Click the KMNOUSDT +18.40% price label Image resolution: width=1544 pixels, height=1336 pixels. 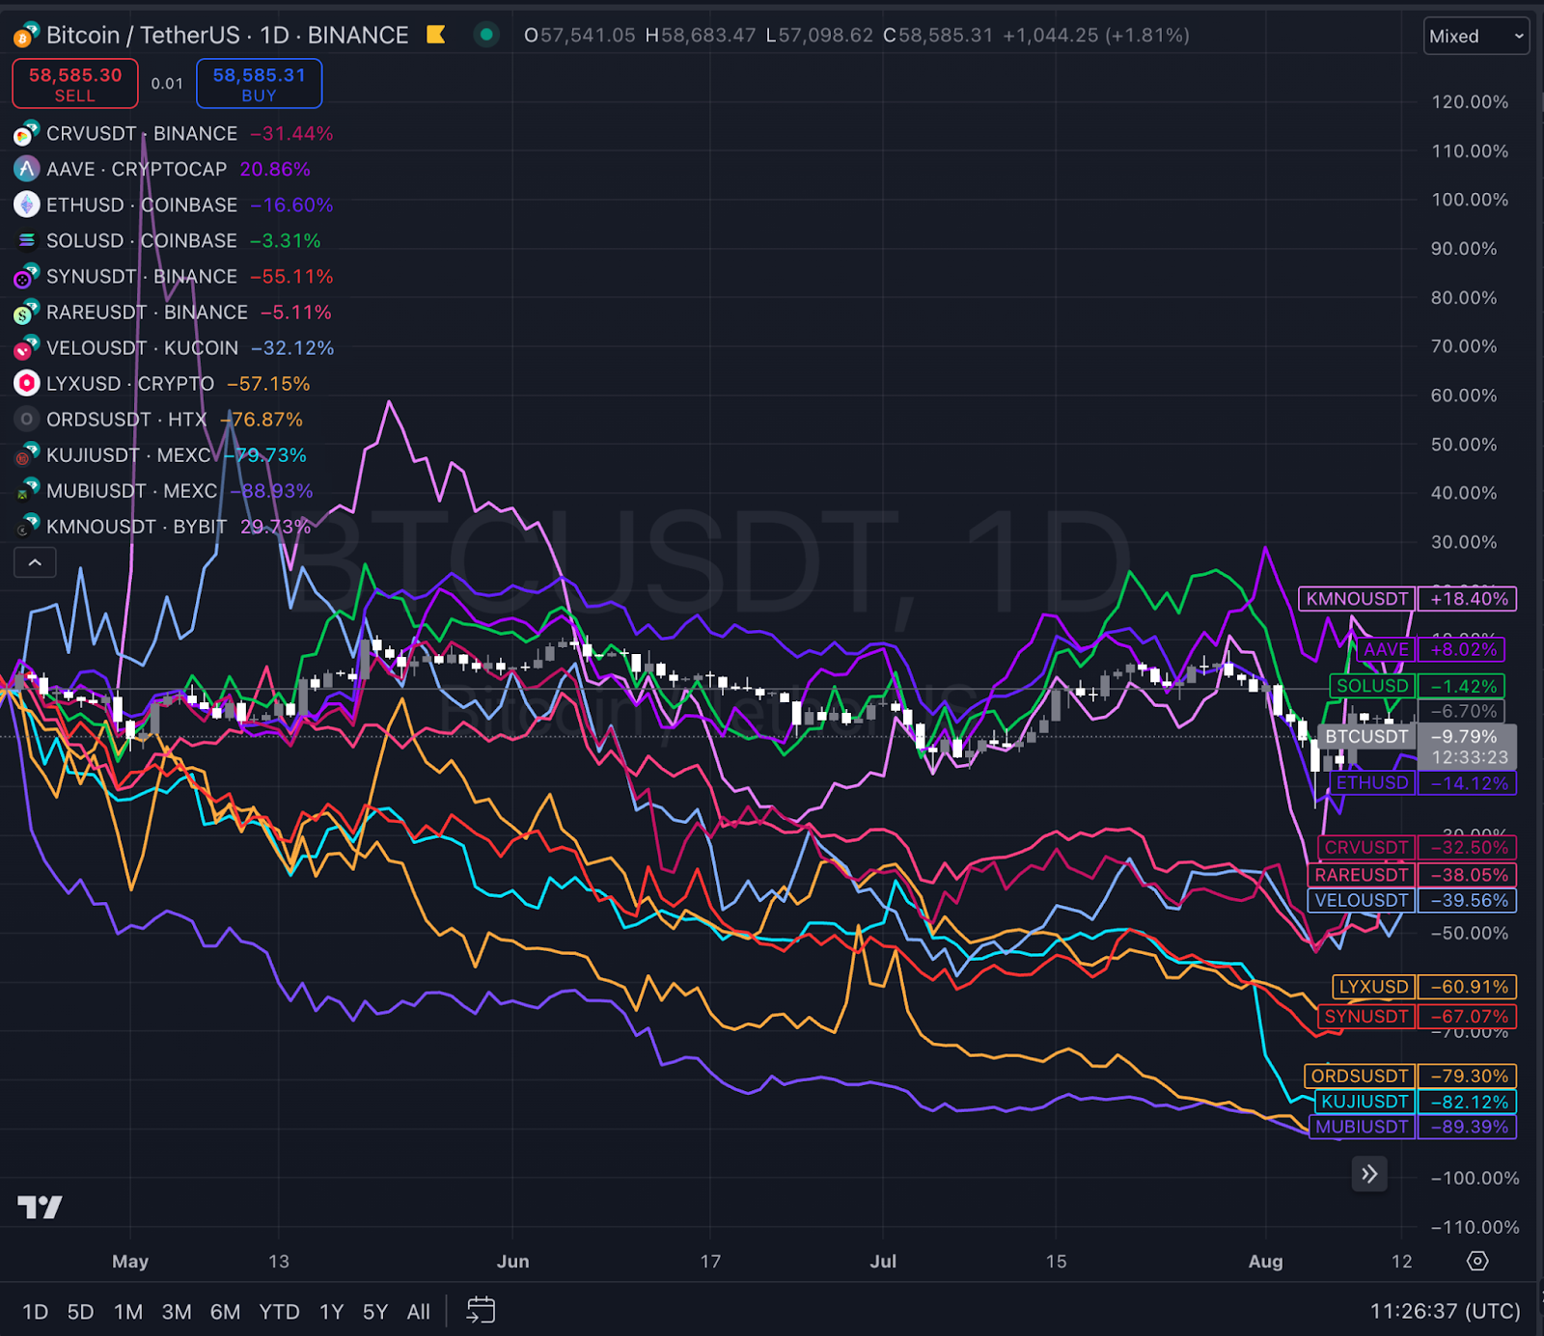pos(1408,599)
